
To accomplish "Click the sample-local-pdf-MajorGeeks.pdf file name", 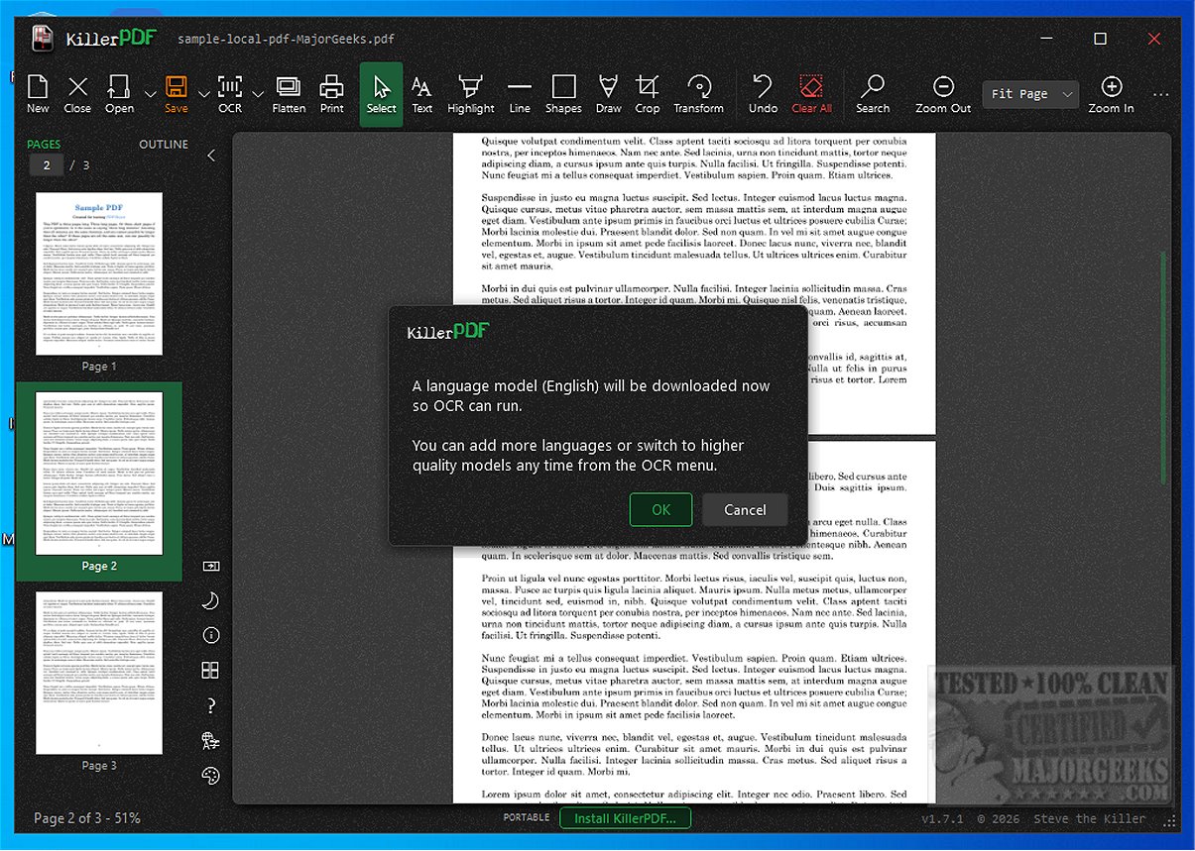I will (287, 40).
